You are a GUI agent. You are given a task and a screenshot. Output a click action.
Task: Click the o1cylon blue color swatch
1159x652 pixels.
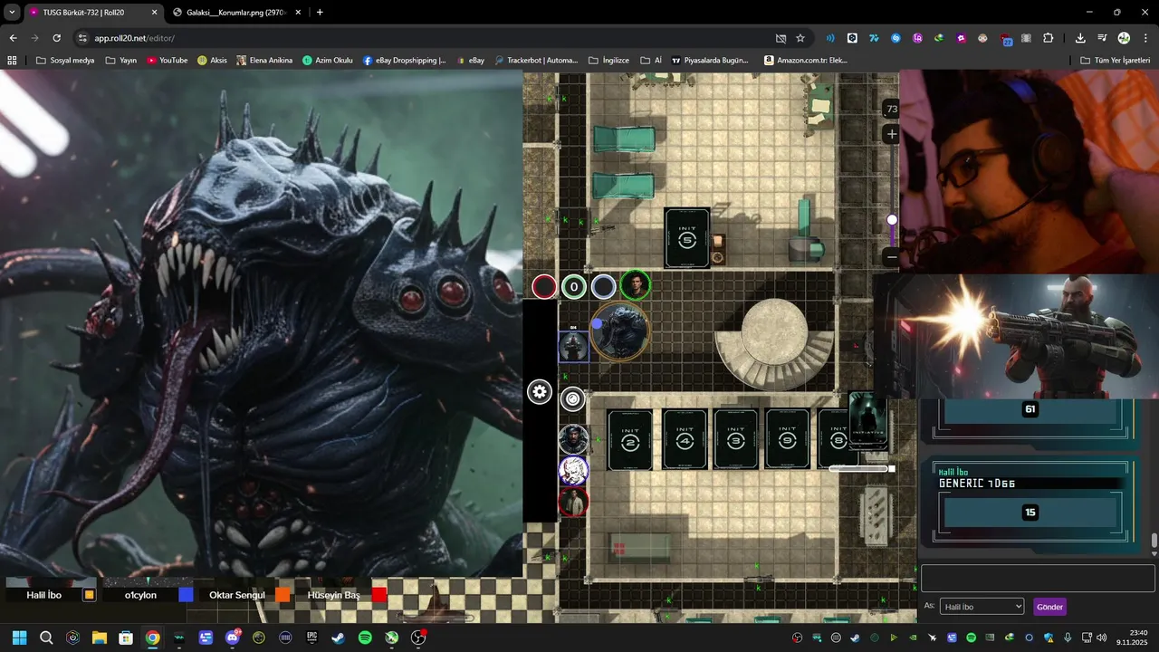pos(186,595)
